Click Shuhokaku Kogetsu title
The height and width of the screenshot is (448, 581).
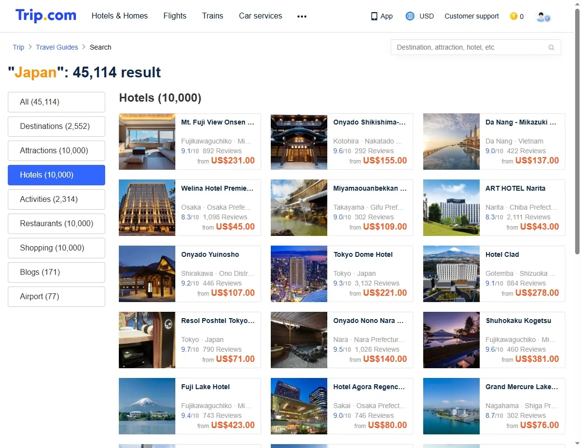tap(518, 321)
